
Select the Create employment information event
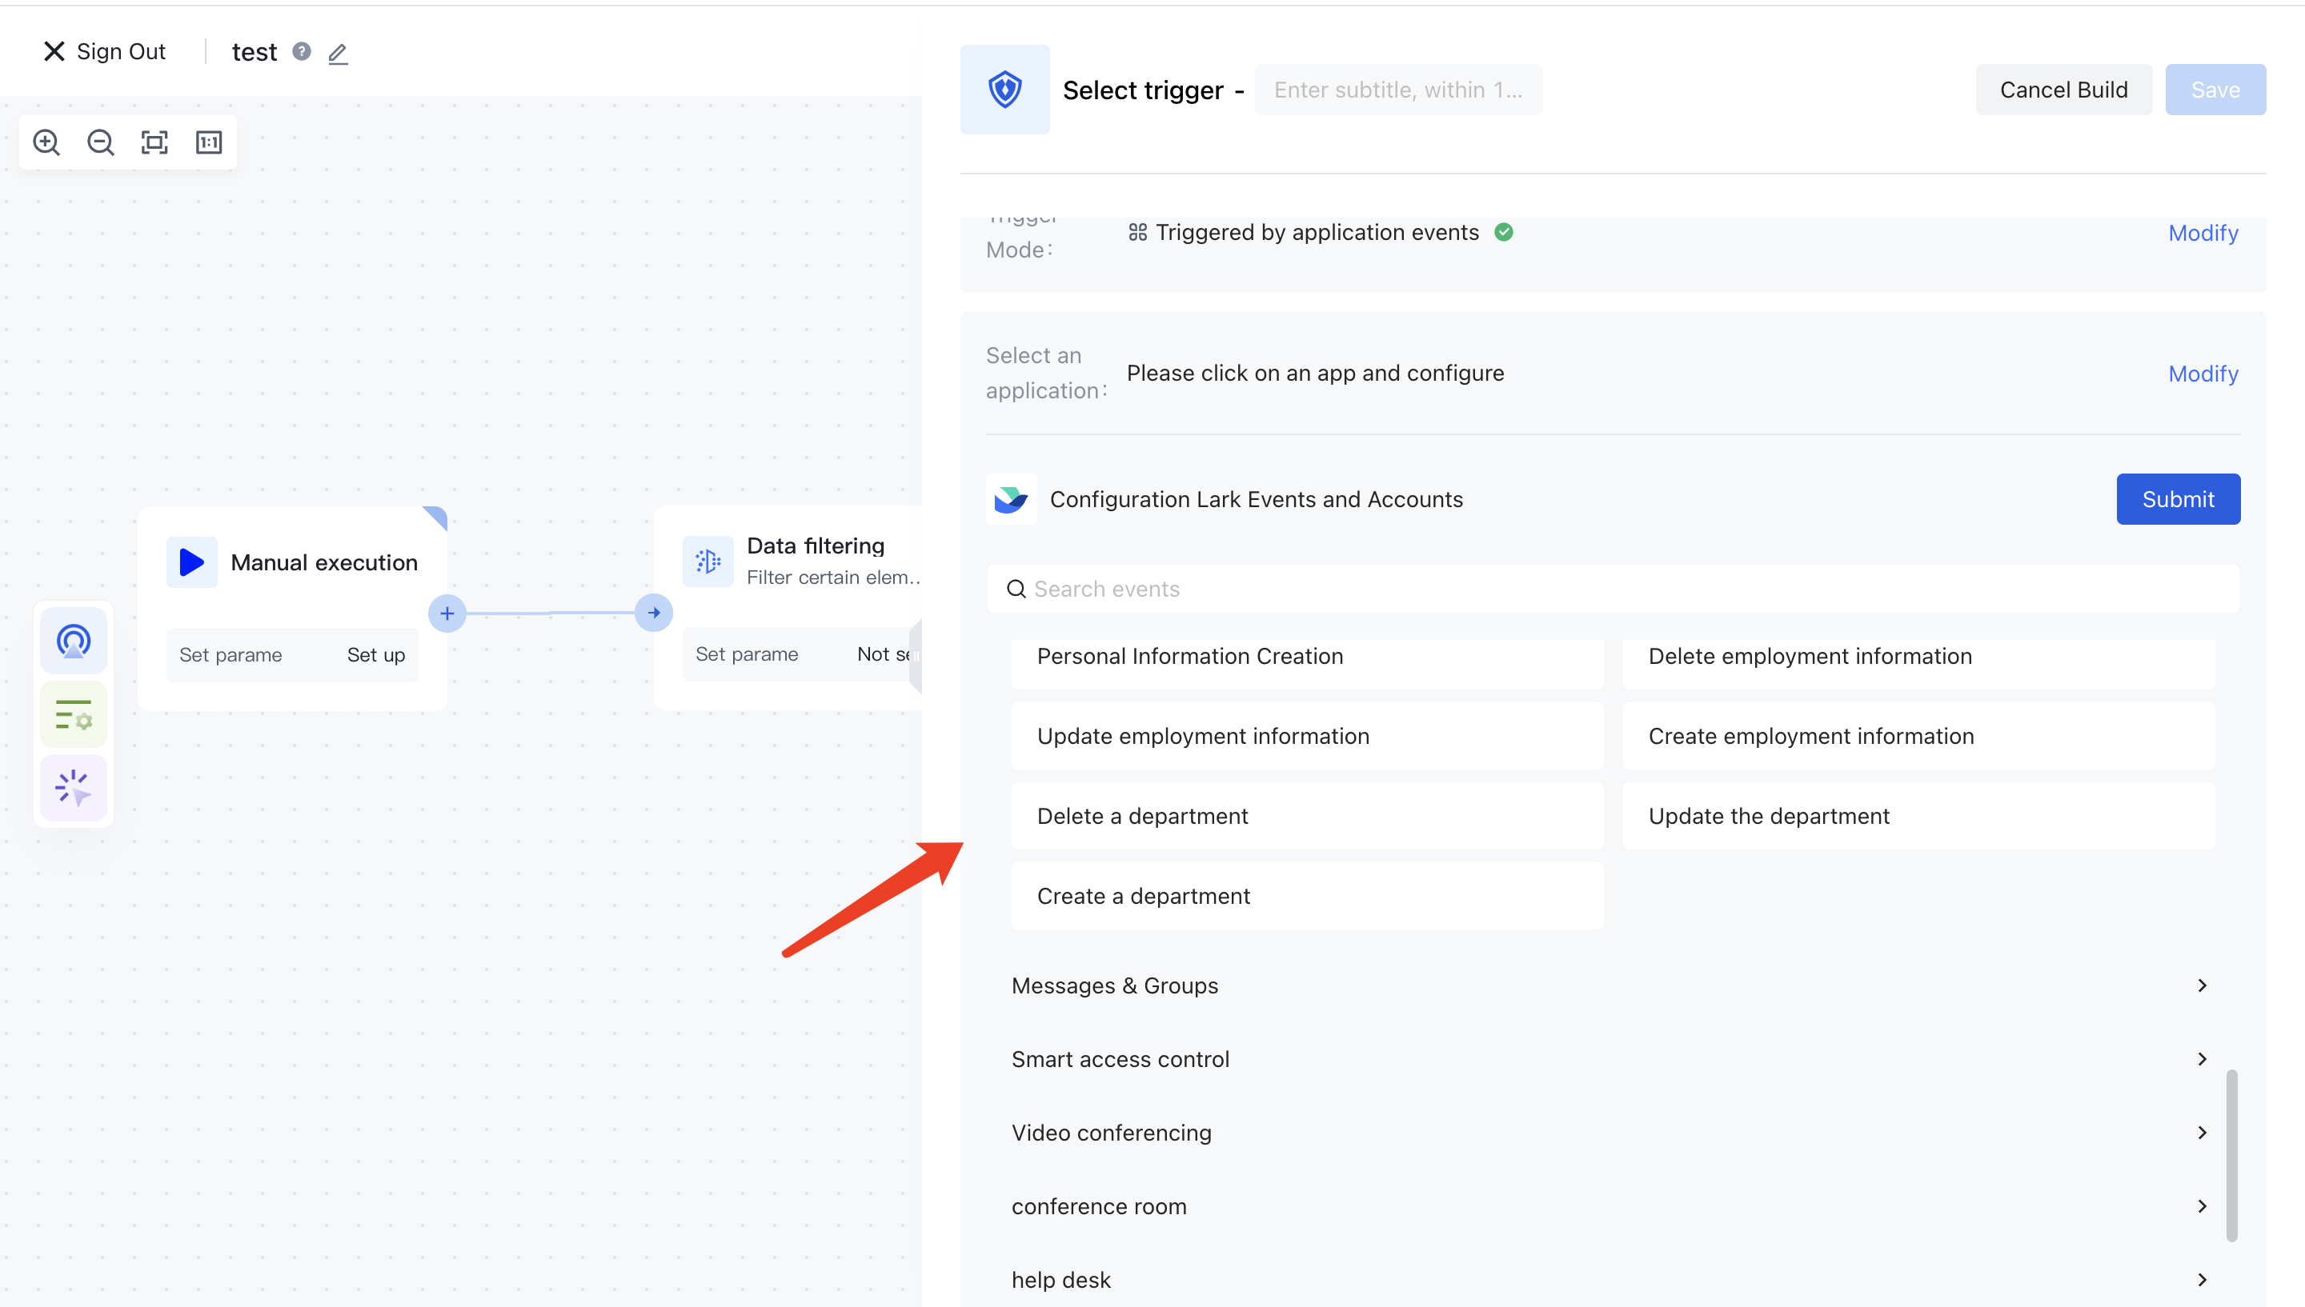pyautogui.click(x=1810, y=735)
